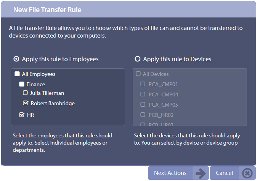Click the Finance tree item label

(x=36, y=84)
